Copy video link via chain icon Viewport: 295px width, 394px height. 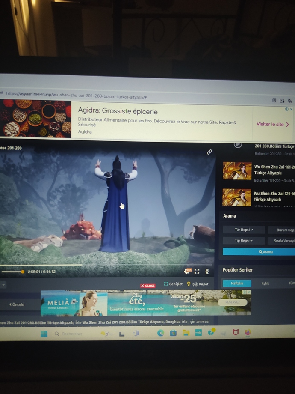[209, 152]
